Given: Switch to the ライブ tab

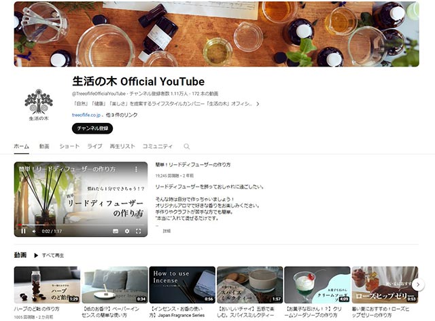Looking at the screenshot, I should (94, 146).
